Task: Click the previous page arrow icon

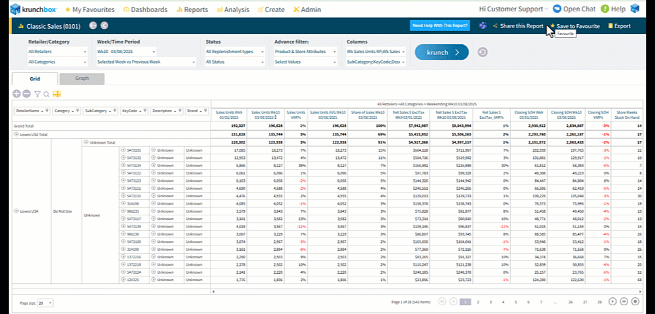Action: (453, 301)
